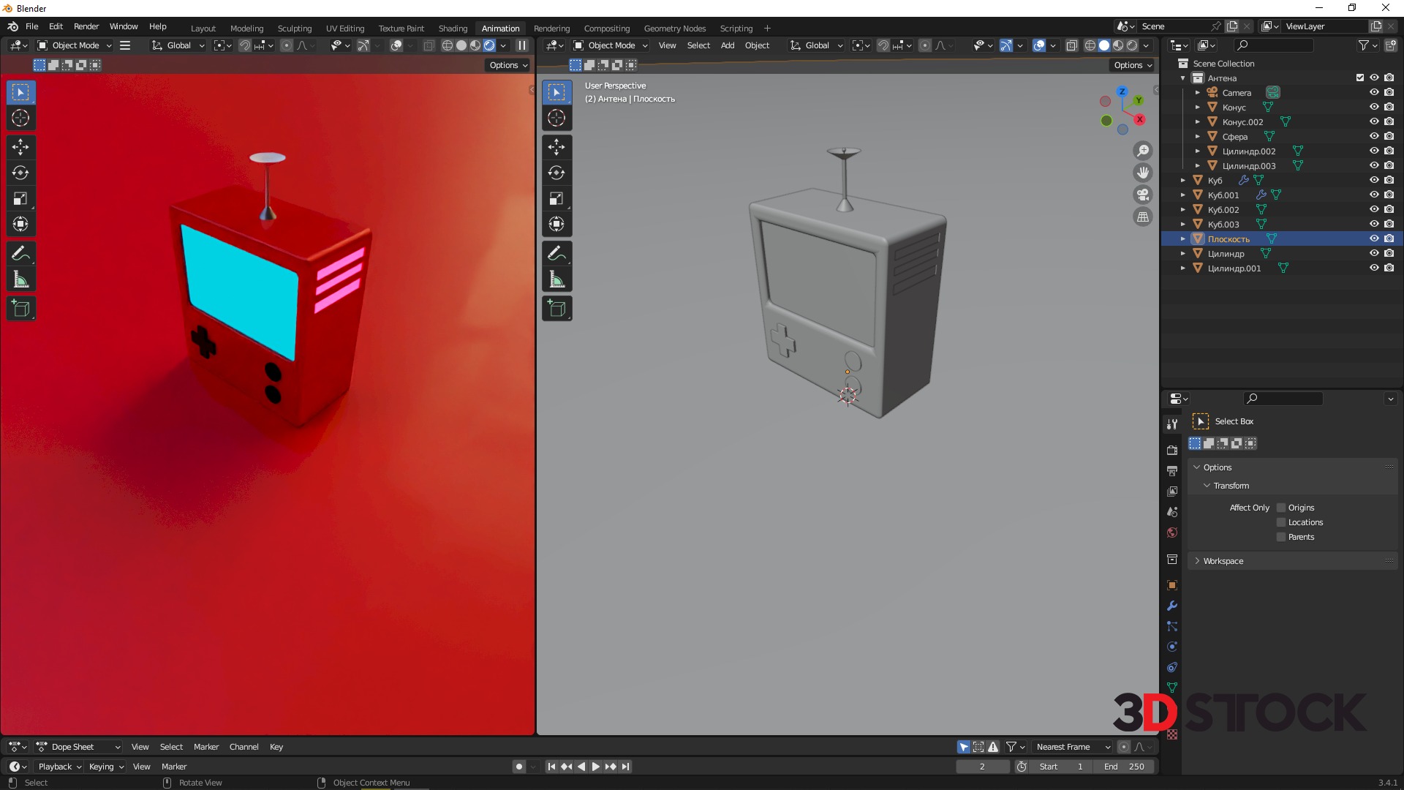Image resolution: width=1404 pixels, height=790 pixels.
Task: Click the play animation button
Action: coord(595,767)
